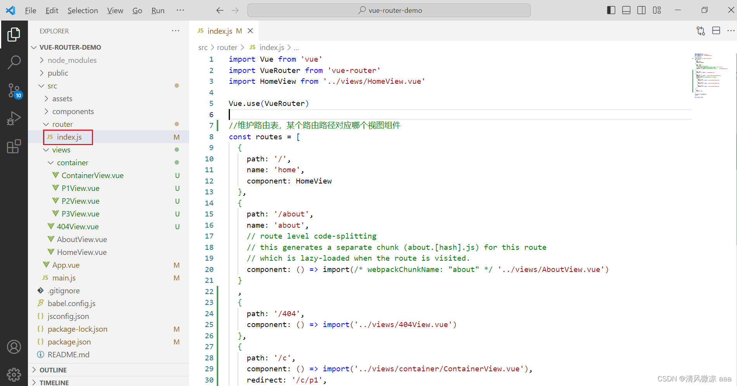737x386 pixels.
Task: Open the Search view in activity bar
Action: [14, 62]
